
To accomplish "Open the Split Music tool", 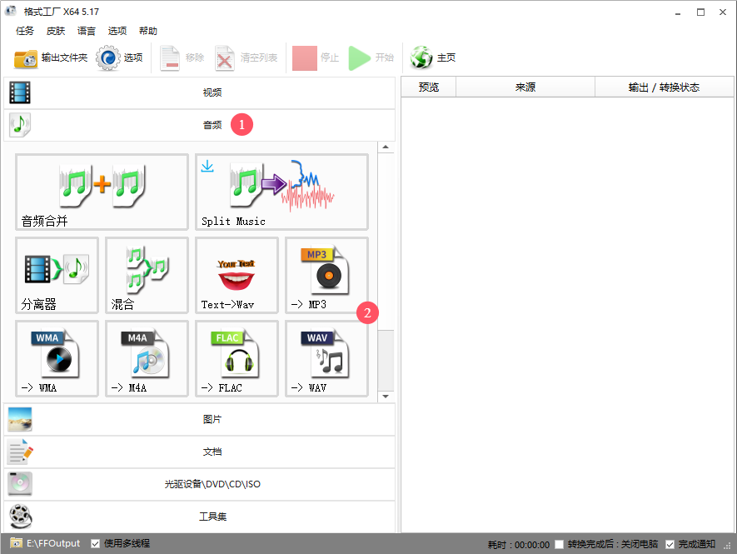I will coord(281,192).
